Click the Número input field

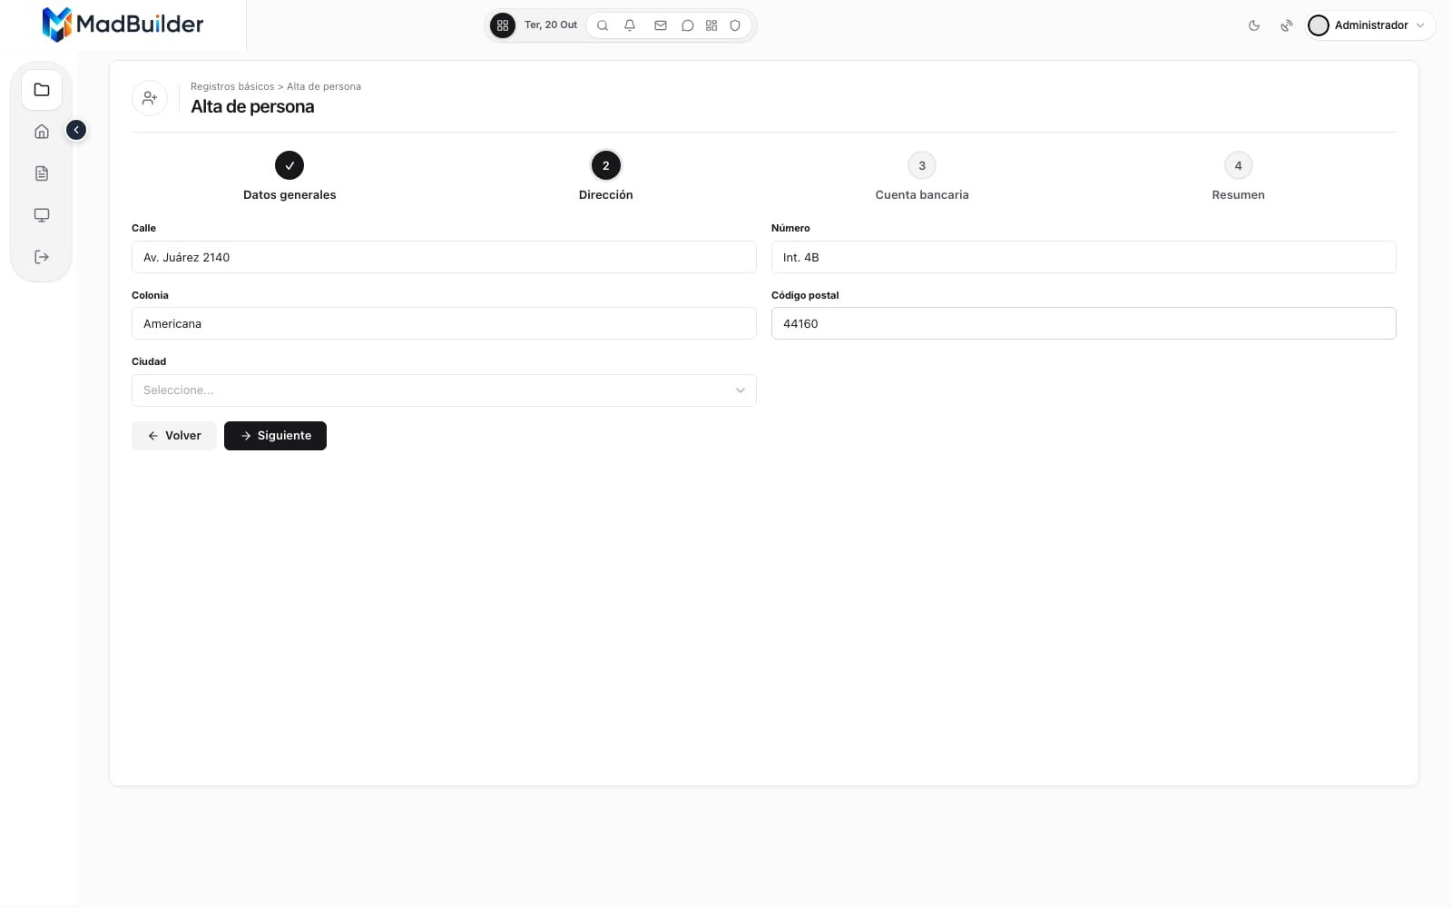pyautogui.click(x=1084, y=257)
